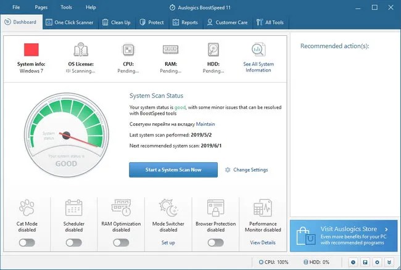This screenshot has height=270, width=401.
Task: Turn on the RAM Optimization switch
Action: pos(121,243)
